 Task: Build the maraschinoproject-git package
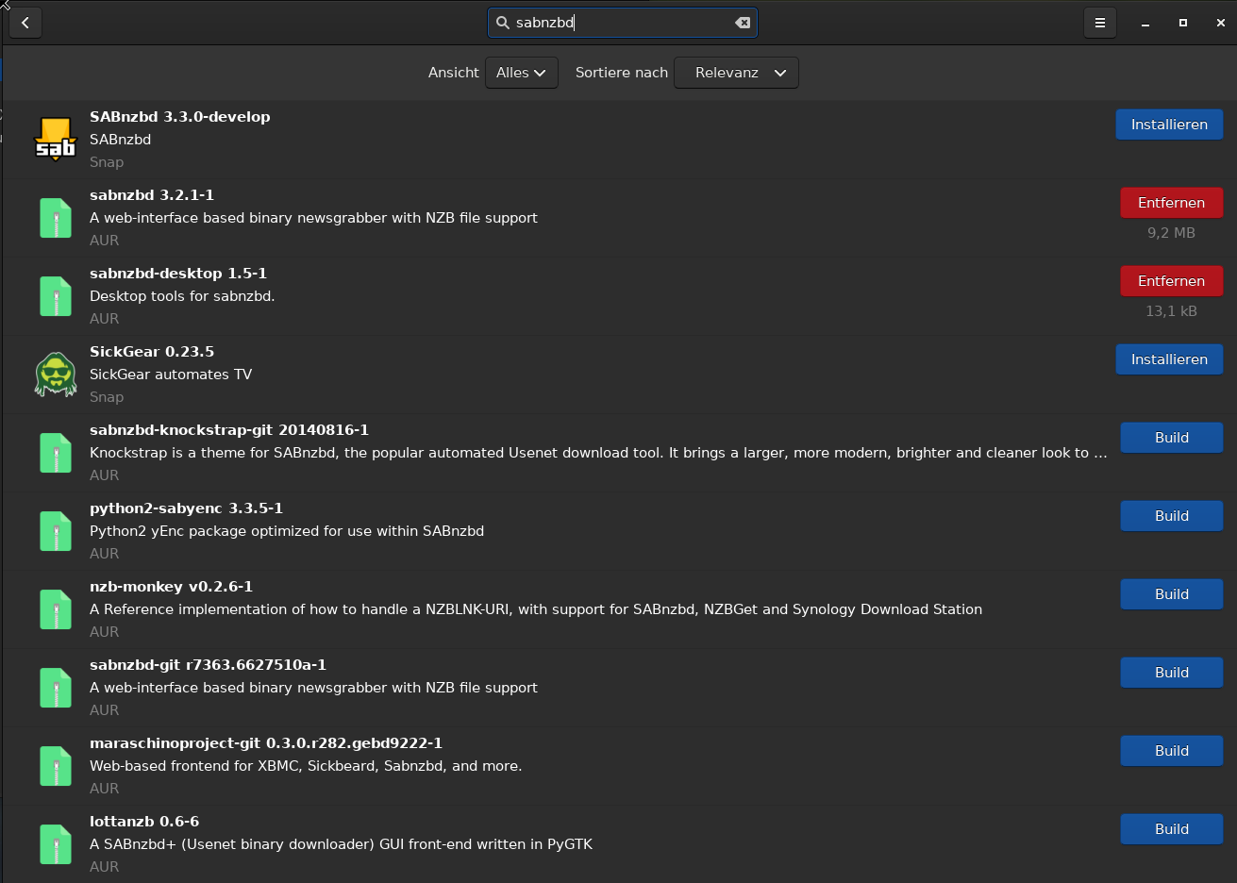(x=1171, y=750)
